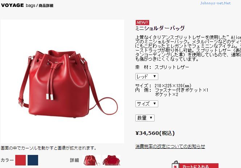Screen dimensions: 241x168
Task: View the open-top bag detail thumbnail
Action: coord(111,160)
